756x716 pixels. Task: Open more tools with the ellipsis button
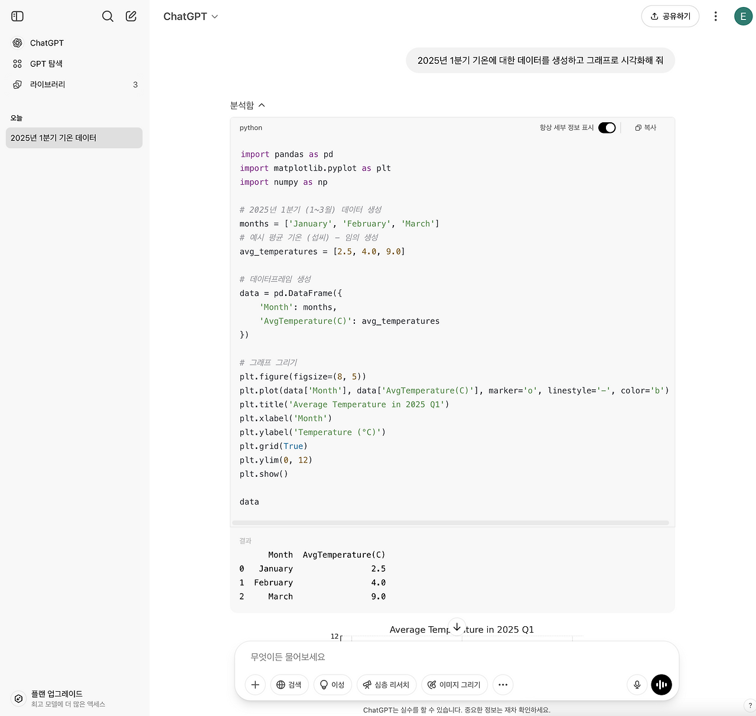pos(503,685)
